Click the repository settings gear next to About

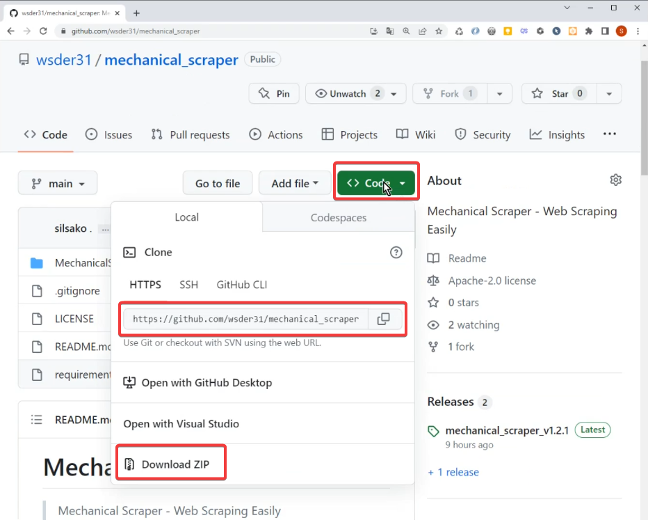(615, 180)
